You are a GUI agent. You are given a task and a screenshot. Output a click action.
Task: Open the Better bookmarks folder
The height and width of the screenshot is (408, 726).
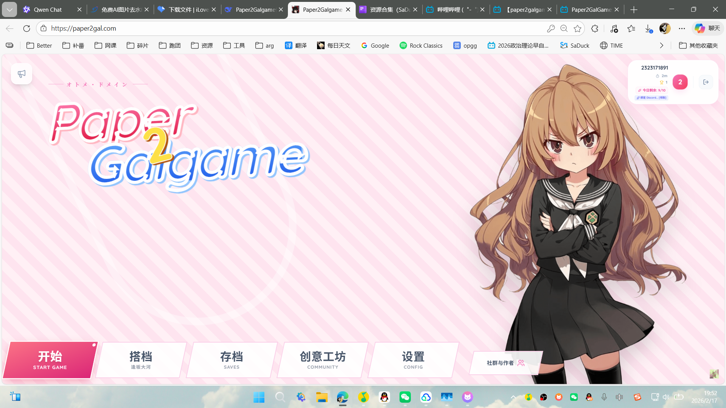(x=39, y=45)
